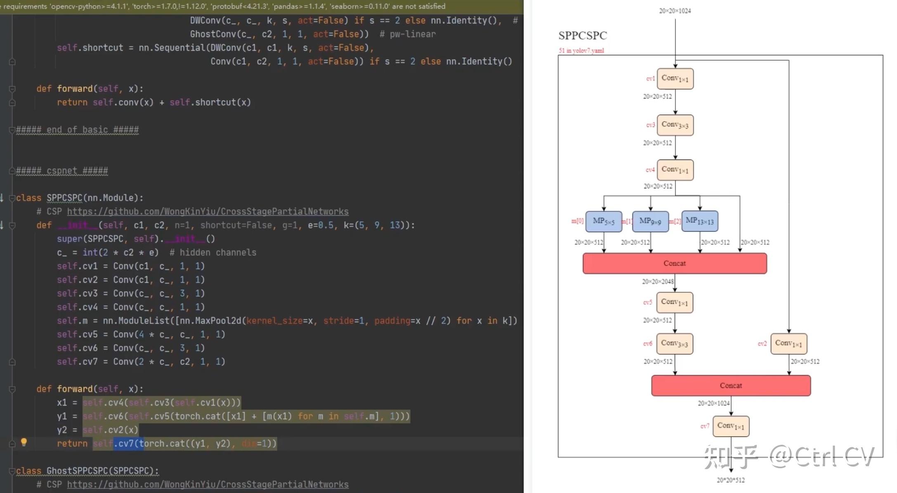
Task: Collapse the upper def forward(self, x) fold
Action: pyautogui.click(x=12, y=89)
